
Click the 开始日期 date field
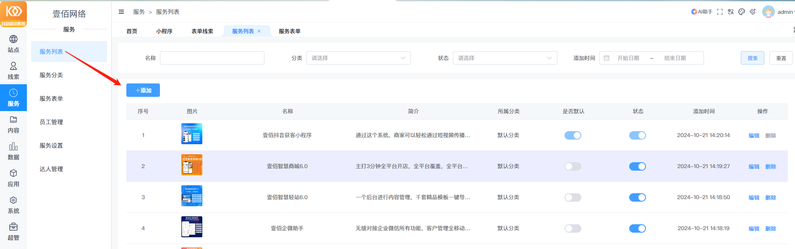(628, 58)
